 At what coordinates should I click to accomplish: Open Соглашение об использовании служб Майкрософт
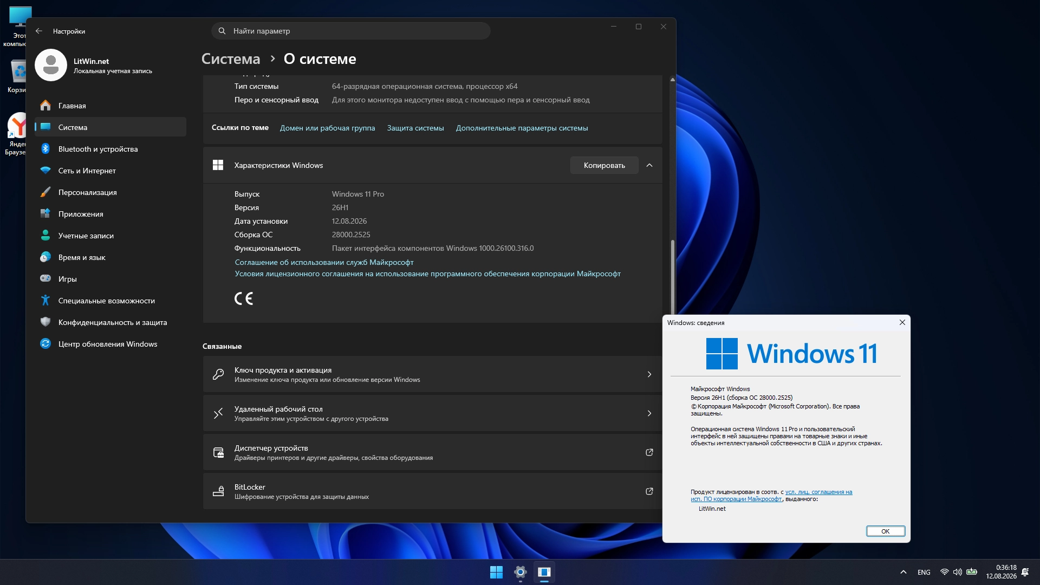(324, 262)
